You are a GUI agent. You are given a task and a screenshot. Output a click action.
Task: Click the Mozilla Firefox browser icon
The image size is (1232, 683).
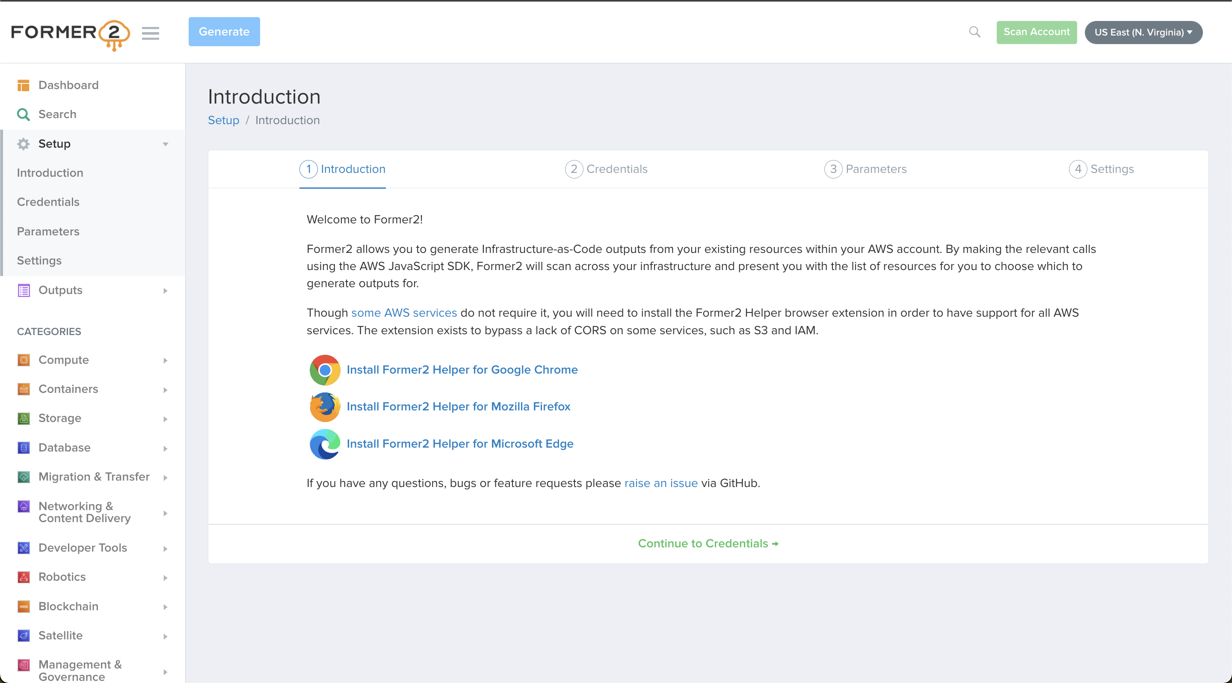(x=325, y=407)
